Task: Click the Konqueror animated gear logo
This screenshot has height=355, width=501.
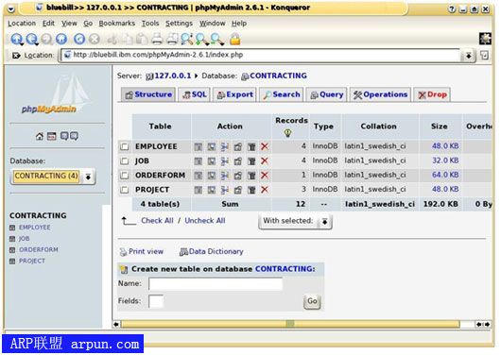Action: click(485, 39)
